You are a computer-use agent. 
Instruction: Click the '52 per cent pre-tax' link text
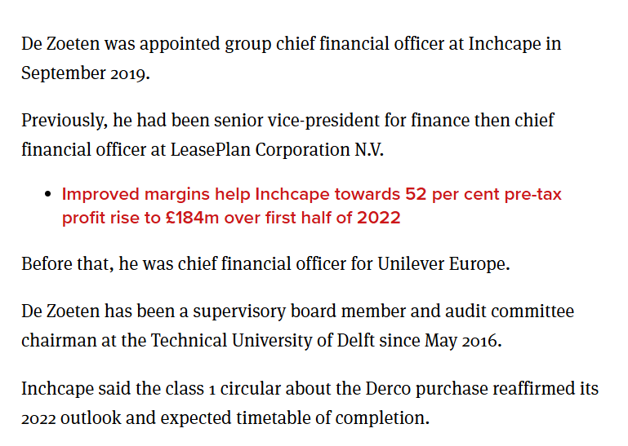point(483,195)
